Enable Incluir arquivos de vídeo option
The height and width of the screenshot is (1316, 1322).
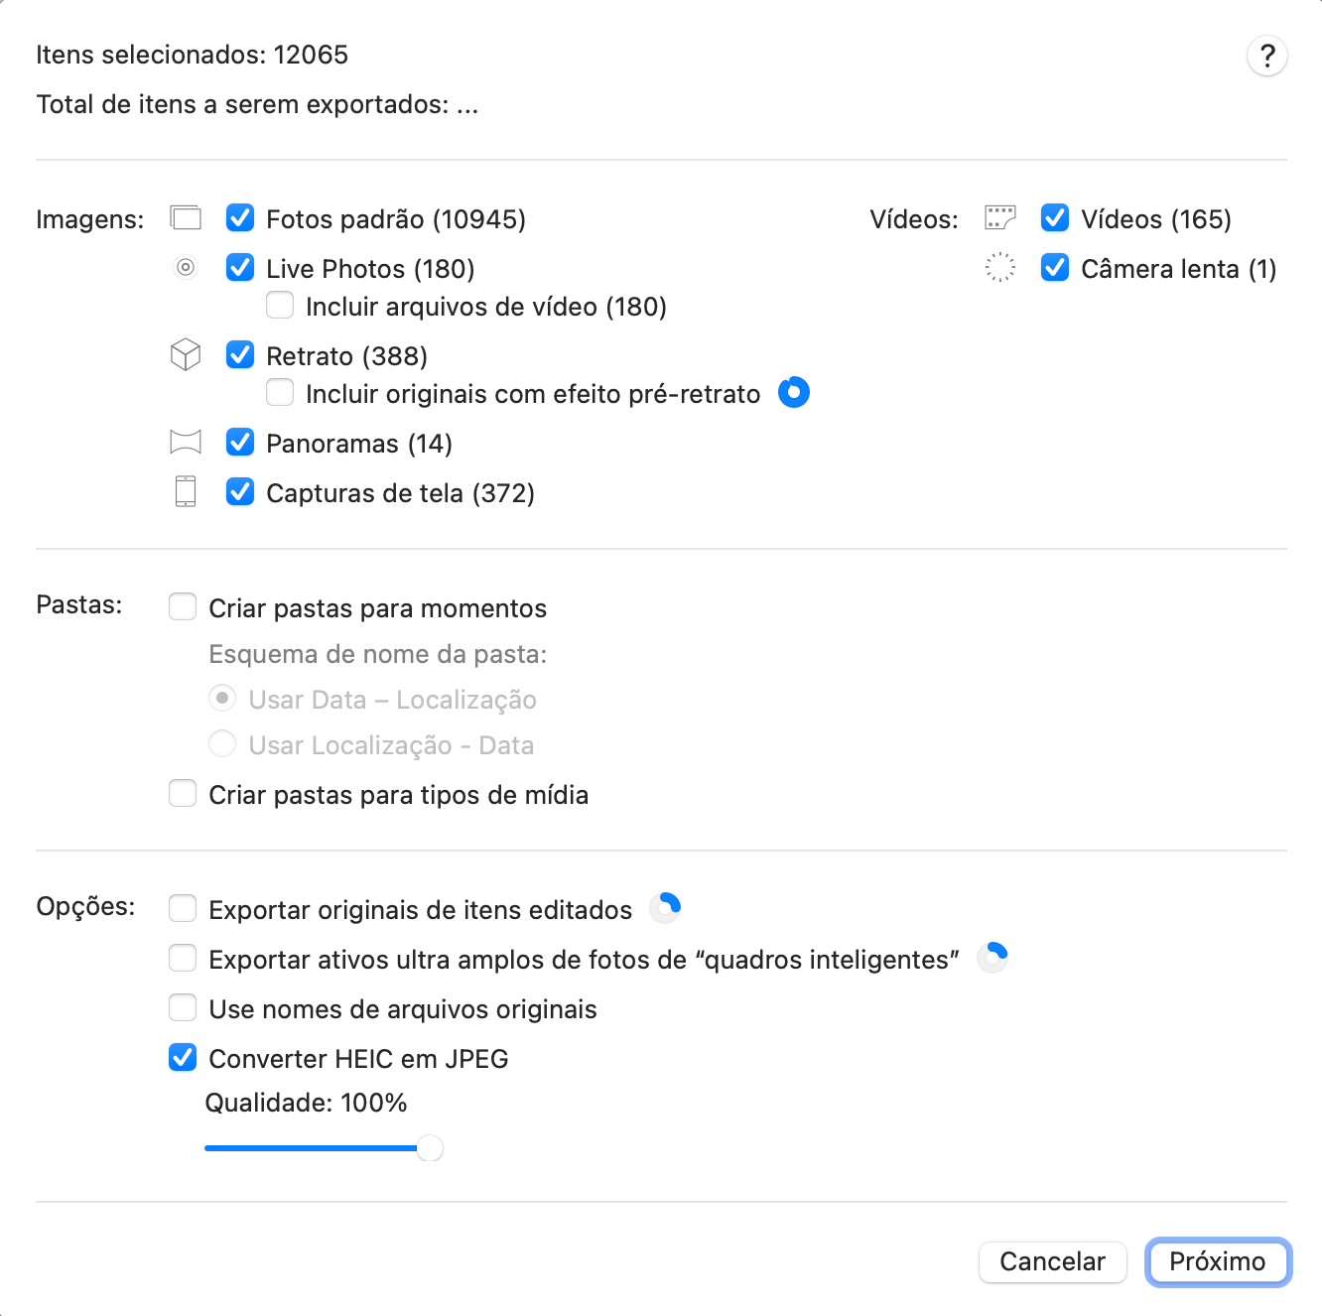pos(280,305)
